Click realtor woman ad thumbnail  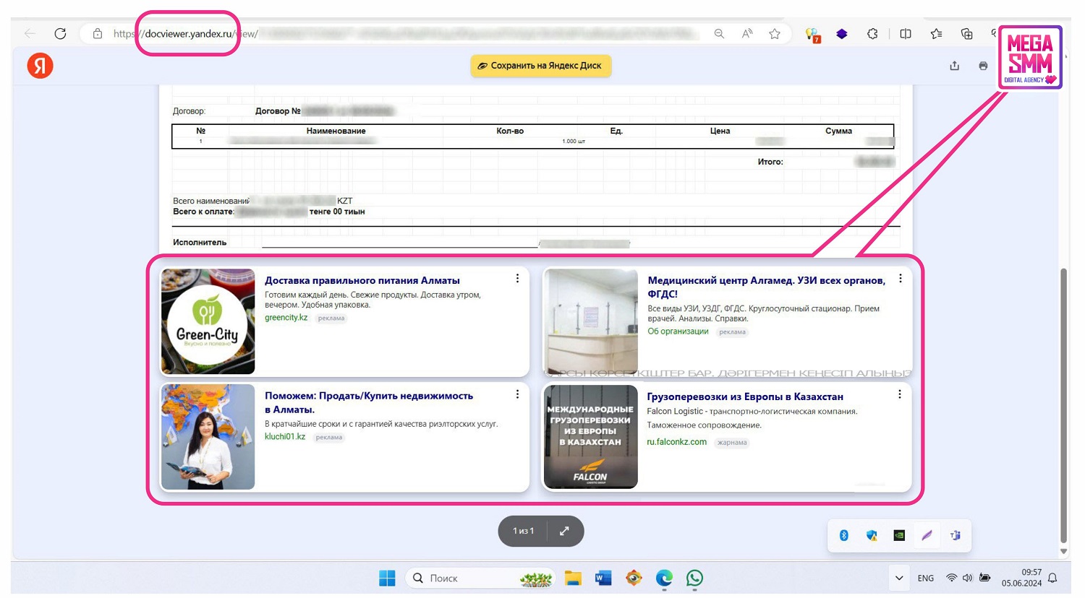click(208, 437)
